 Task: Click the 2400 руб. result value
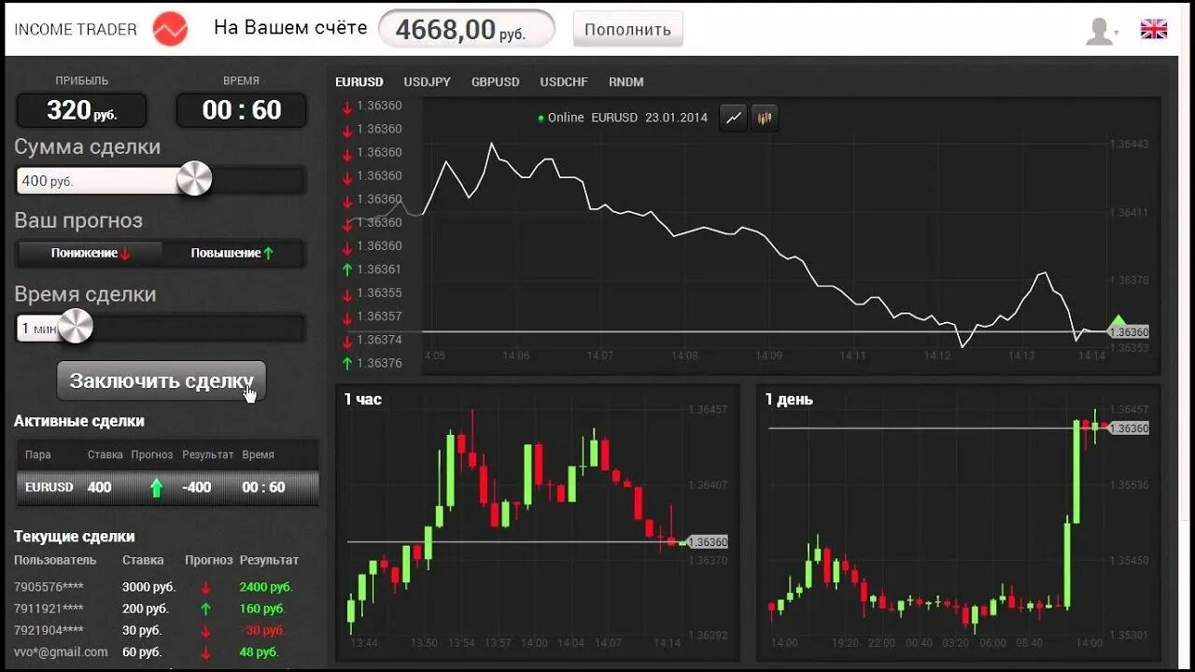[x=266, y=587]
